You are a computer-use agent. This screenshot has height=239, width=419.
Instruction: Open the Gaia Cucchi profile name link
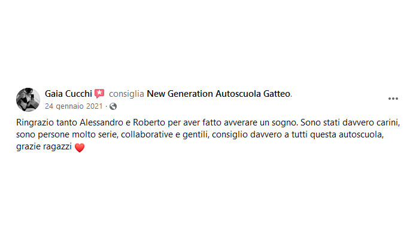[68, 94]
